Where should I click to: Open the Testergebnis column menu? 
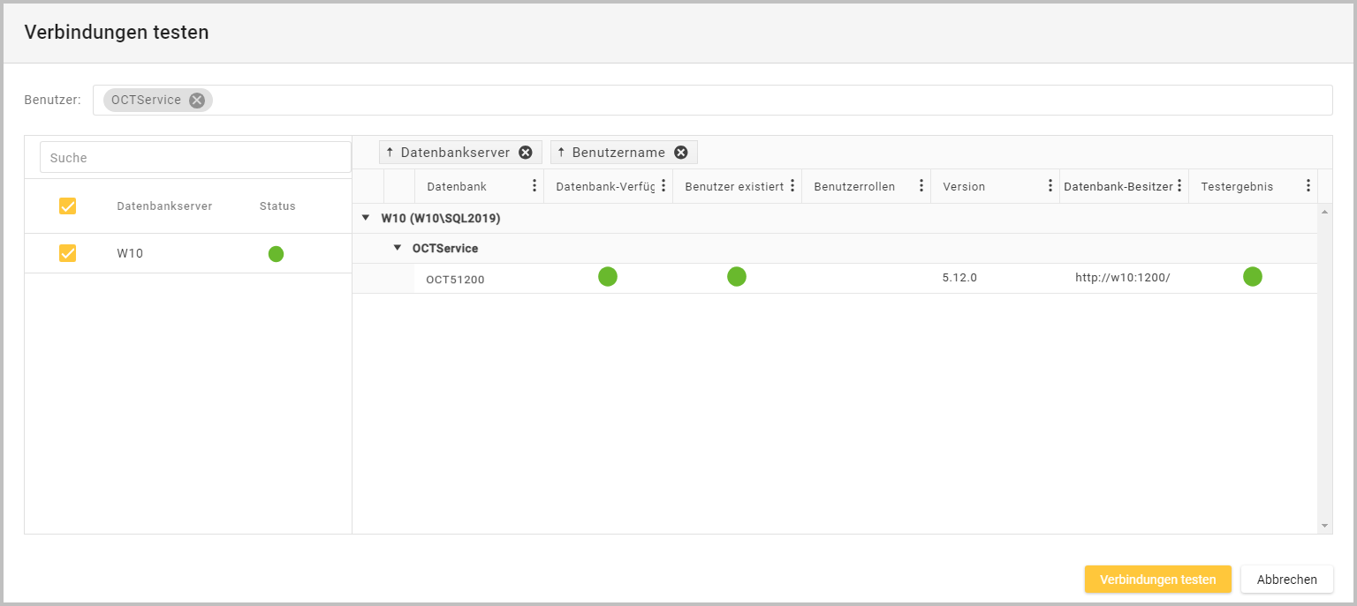pyautogui.click(x=1308, y=186)
